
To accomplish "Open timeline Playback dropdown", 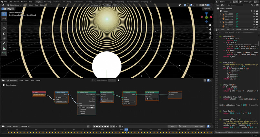I will click(25, 126).
